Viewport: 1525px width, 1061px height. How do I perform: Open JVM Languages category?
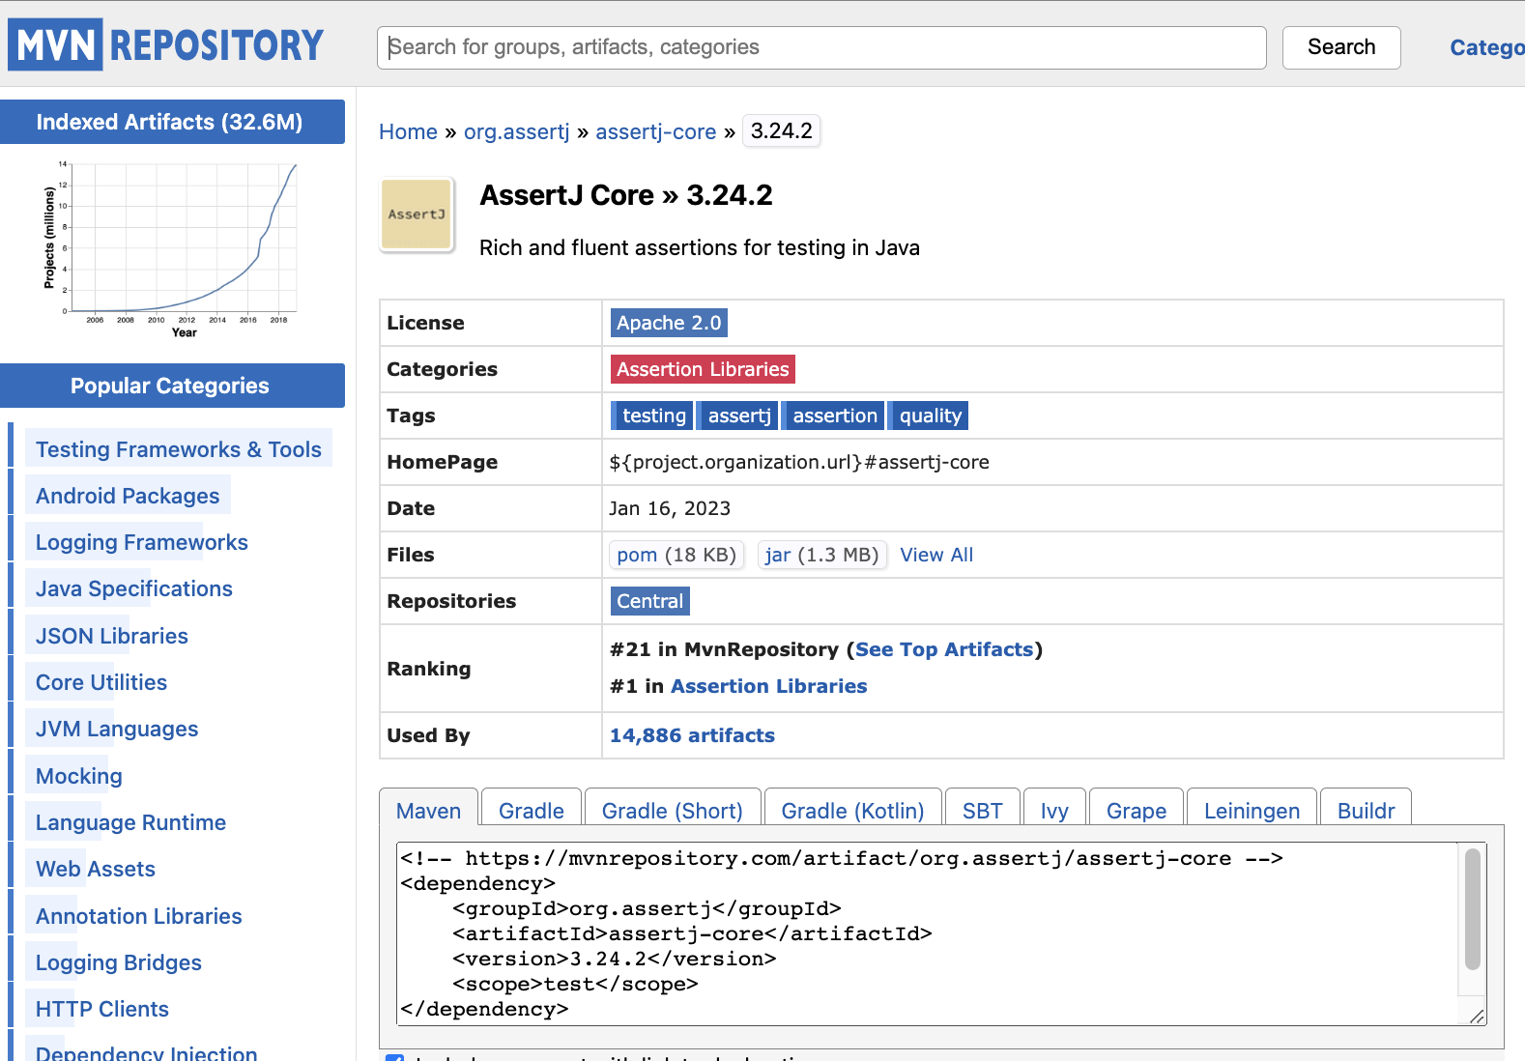click(x=117, y=729)
